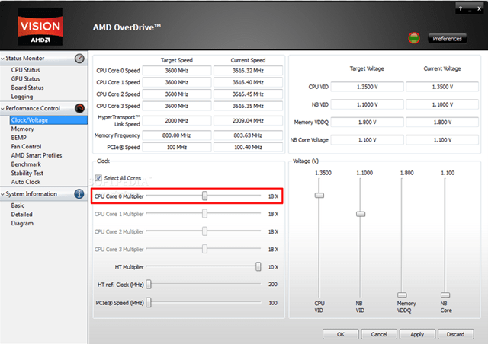Click the 1.3500 value above CPU VID slider

323,173
